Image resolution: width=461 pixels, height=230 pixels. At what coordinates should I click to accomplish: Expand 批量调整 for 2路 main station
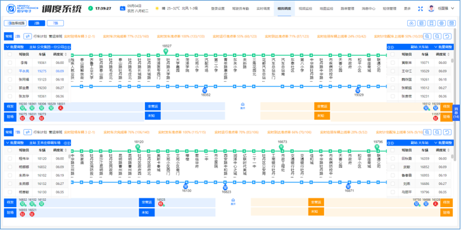(14, 47)
